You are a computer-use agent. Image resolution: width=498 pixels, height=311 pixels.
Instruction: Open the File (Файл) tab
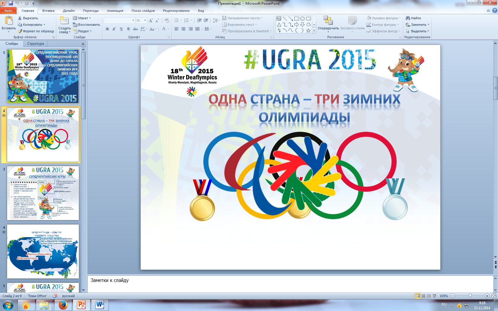click(8, 11)
